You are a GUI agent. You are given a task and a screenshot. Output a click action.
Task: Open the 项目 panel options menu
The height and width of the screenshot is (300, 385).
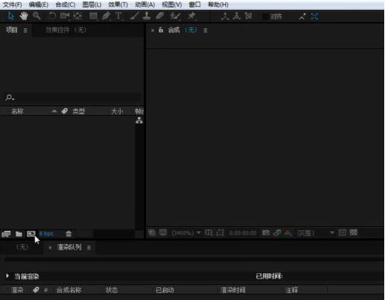coord(25,31)
